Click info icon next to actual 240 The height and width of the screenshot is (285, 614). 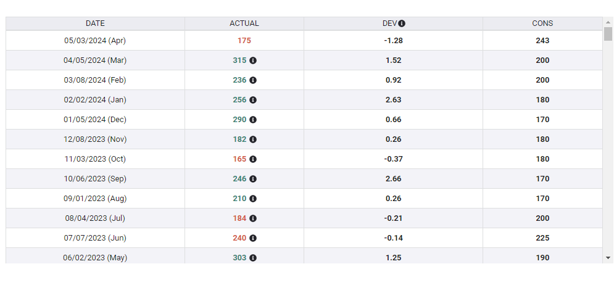pyautogui.click(x=253, y=238)
